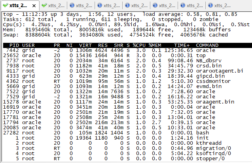Click the PID column header in top output
This screenshot has height=163, width=252.
point(13,45)
